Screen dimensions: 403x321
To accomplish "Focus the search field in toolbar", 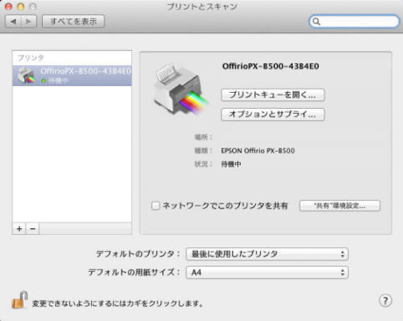I will [x=354, y=21].
